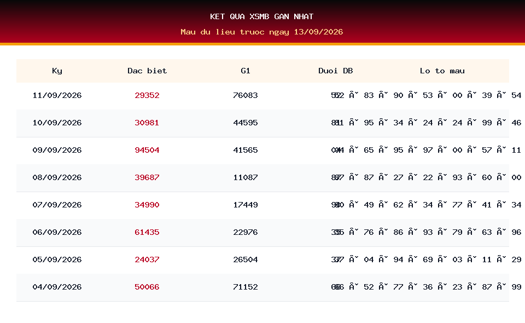Select the 11/09/2026 date cell

pyautogui.click(x=57, y=95)
